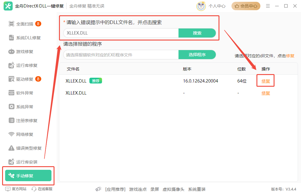Click the 运行库修复 icon
Screen dimensions: 301x195
click(x=11, y=65)
